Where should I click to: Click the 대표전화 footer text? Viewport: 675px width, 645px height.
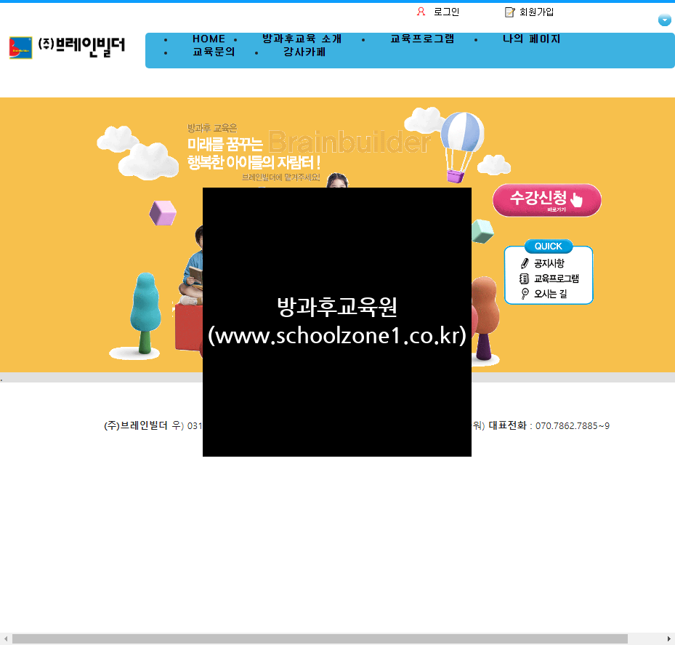click(507, 425)
